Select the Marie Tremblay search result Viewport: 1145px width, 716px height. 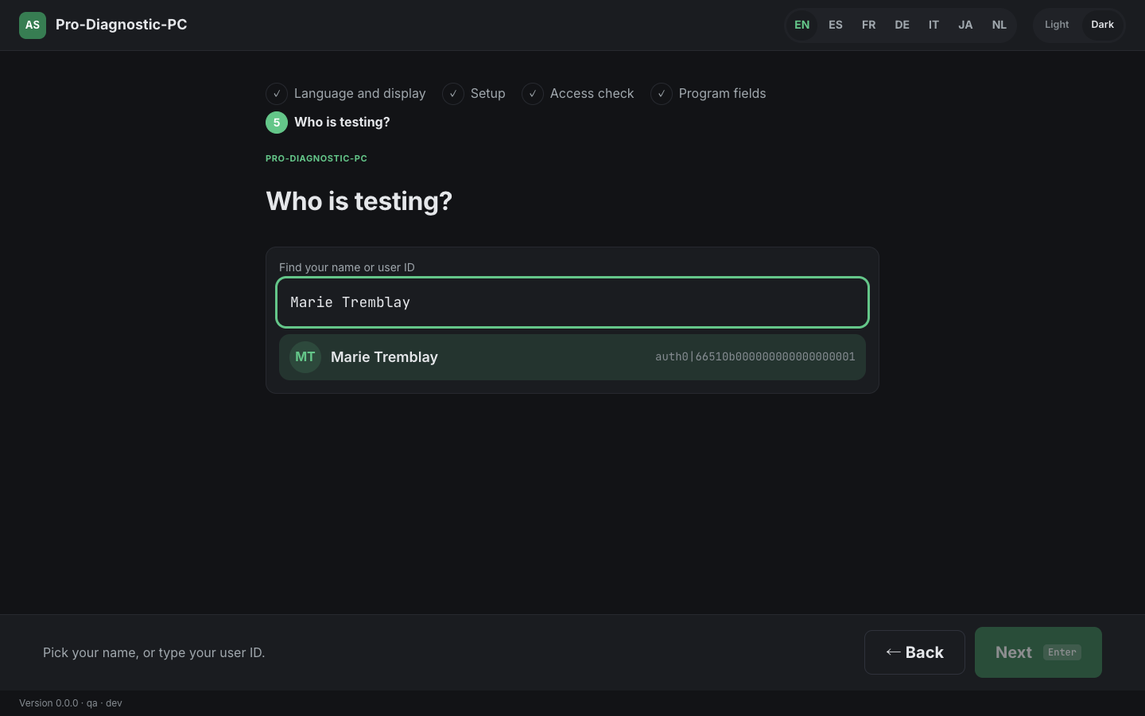click(572, 357)
